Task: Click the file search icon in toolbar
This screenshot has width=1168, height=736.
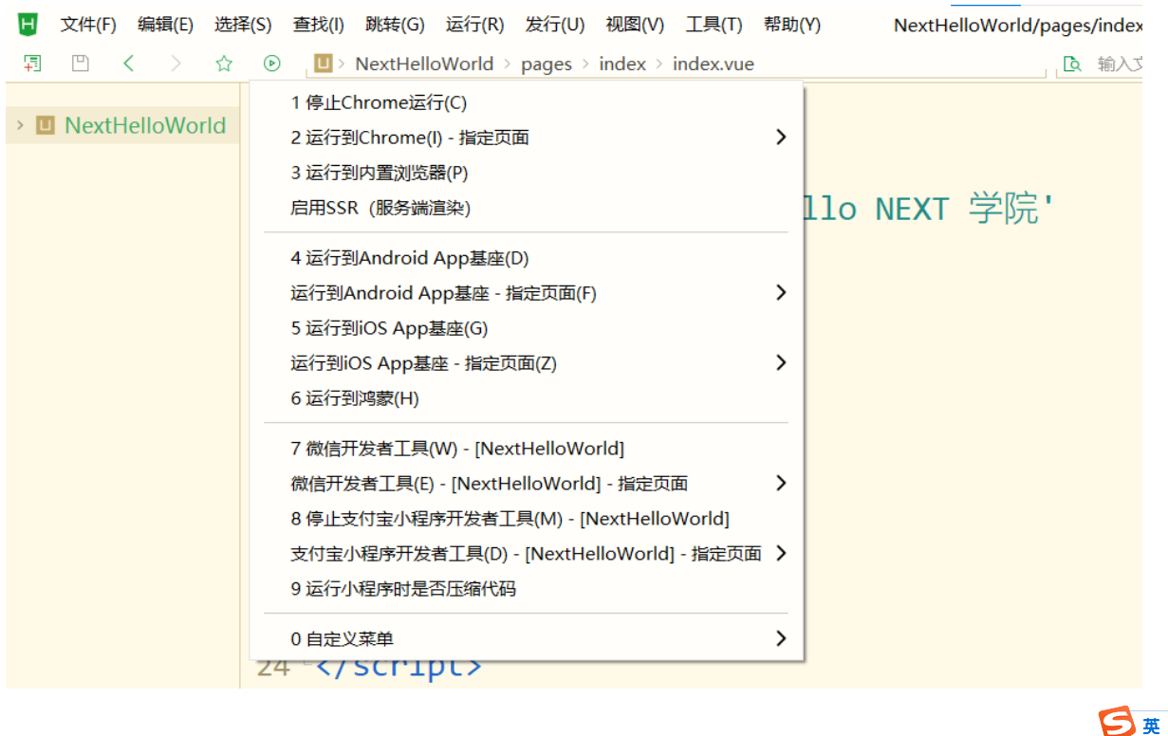Action: 1072,64
